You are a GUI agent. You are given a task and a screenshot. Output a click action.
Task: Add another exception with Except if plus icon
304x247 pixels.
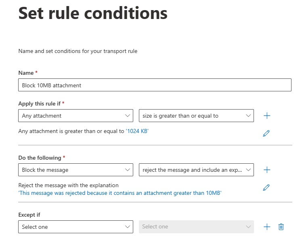pos(266,227)
